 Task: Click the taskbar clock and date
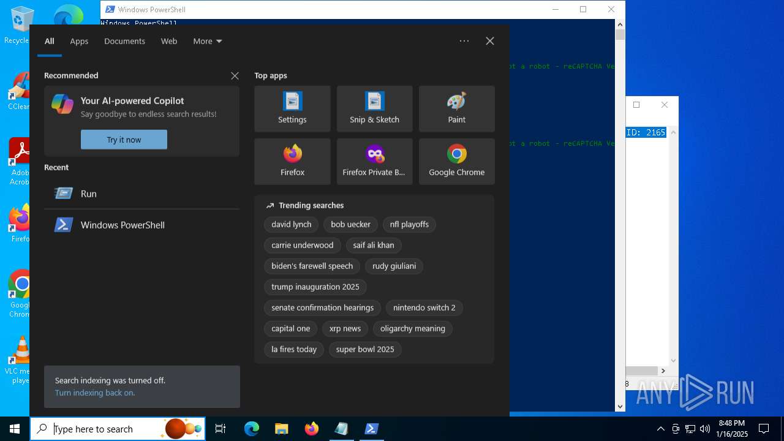point(732,429)
